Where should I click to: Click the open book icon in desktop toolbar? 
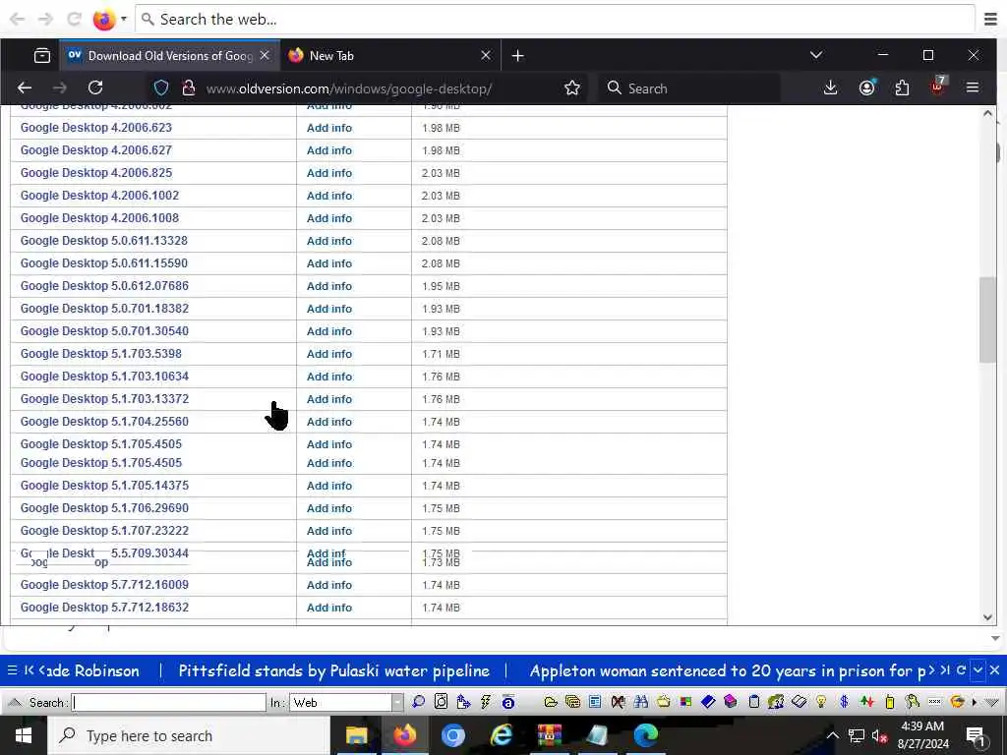[x=799, y=702]
